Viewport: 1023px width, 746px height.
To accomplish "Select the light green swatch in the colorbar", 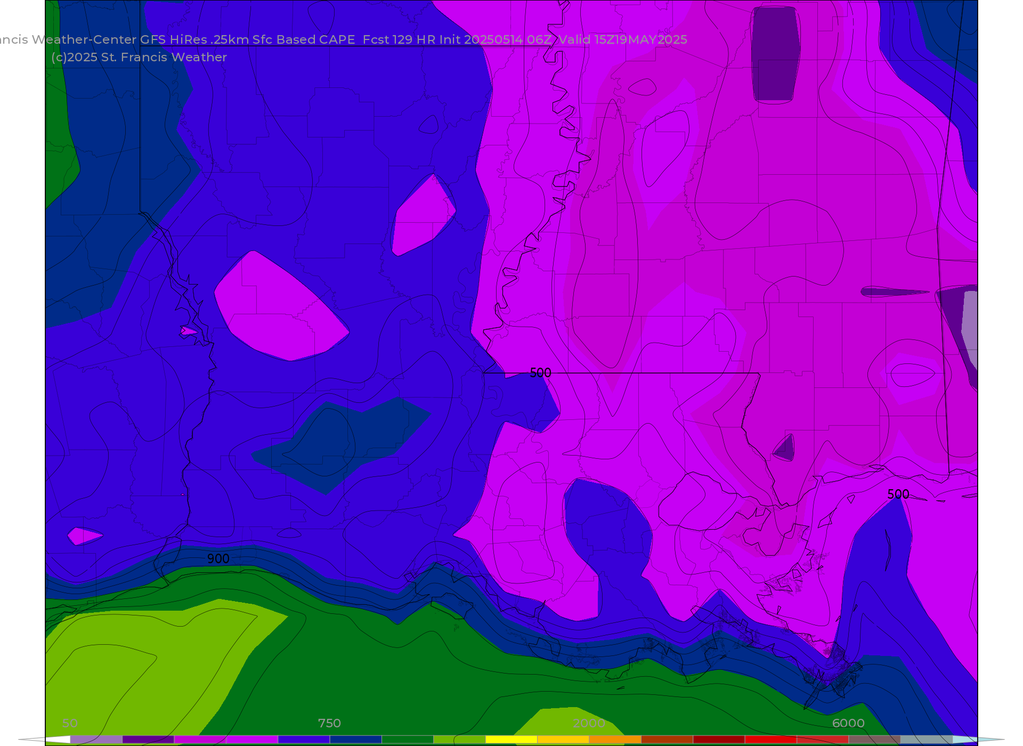I will tap(459, 740).
